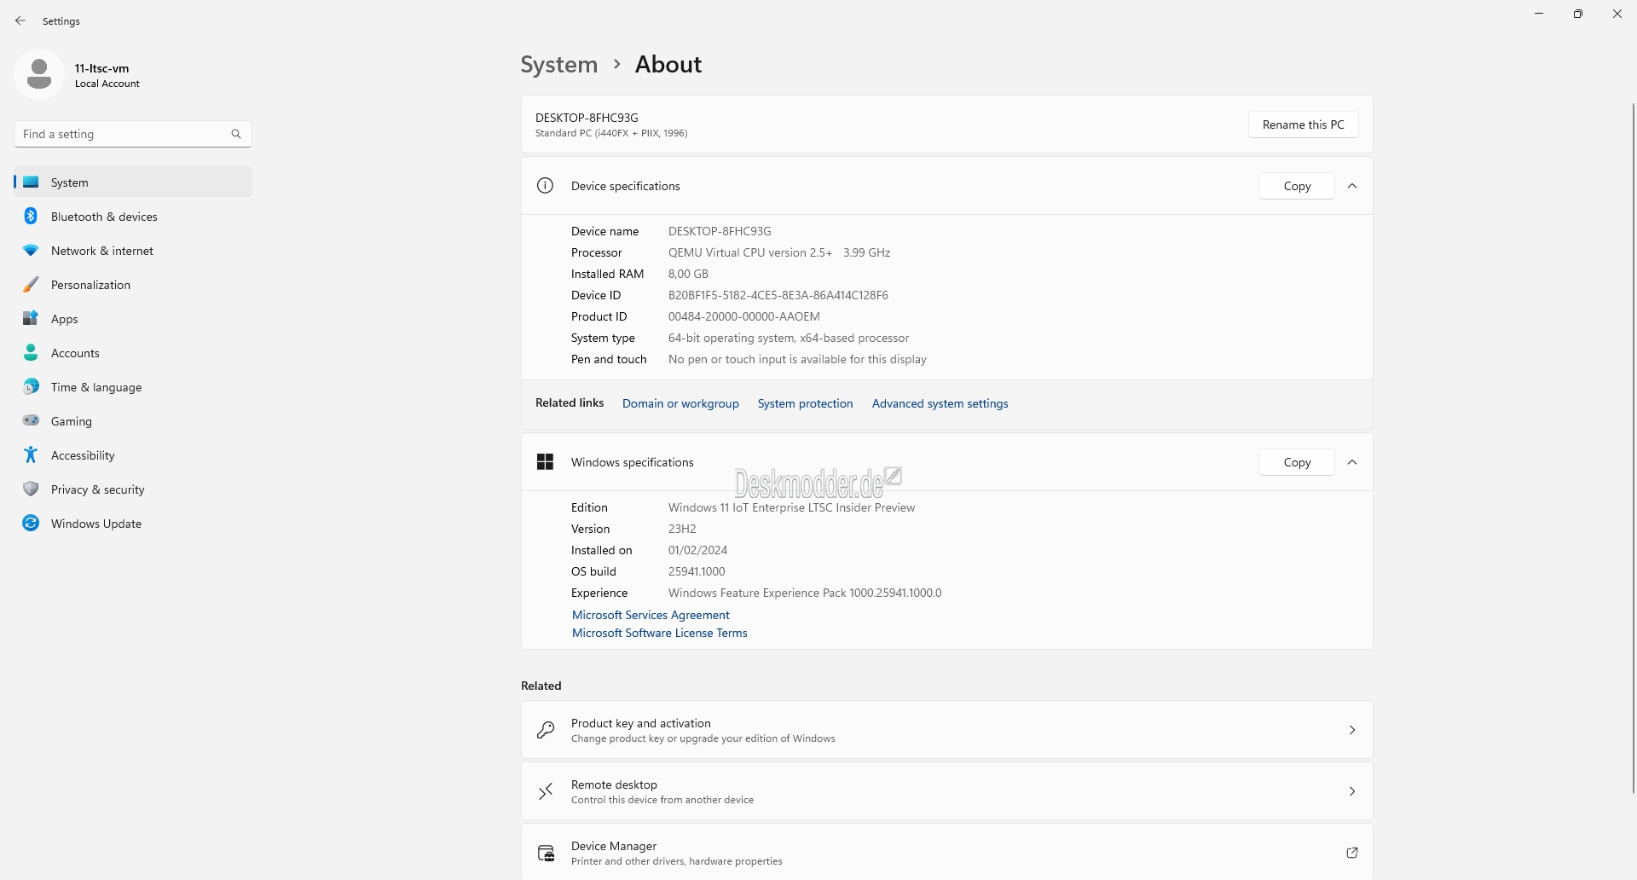Click the processor value QEMU Virtual CPU
Screen dimensions: 1637x880
(x=779, y=252)
